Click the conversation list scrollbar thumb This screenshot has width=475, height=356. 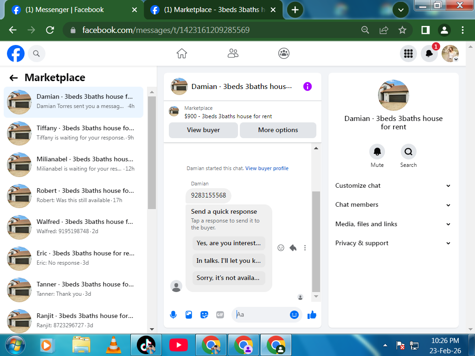(x=152, y=153)
